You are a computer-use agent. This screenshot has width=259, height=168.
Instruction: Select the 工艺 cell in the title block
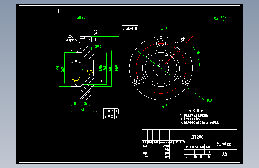click(x=145, y=157)
